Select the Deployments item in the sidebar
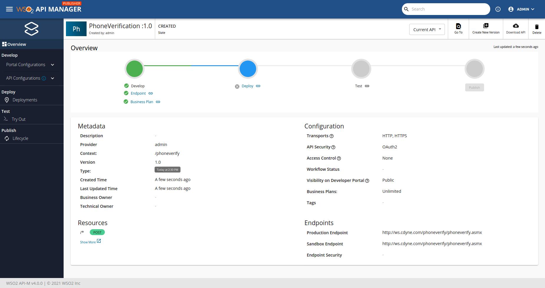Viewport: 545px width, 288px height. pyautogui.click(x=25, y=100)
